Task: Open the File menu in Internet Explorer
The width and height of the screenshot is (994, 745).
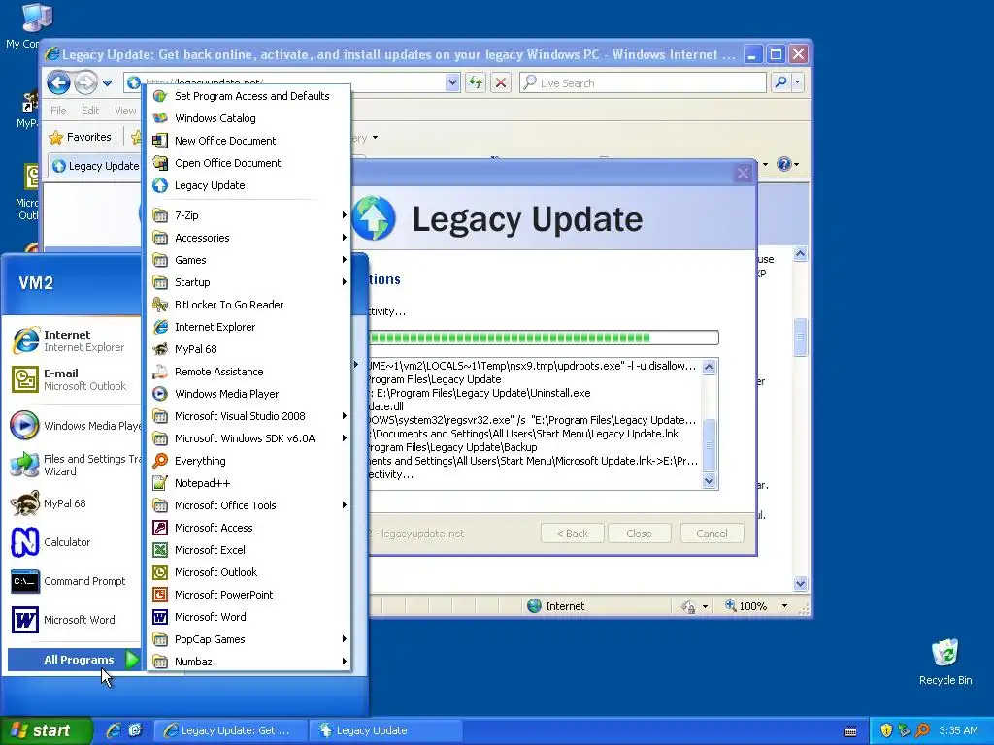Action: tap(58, 111)
